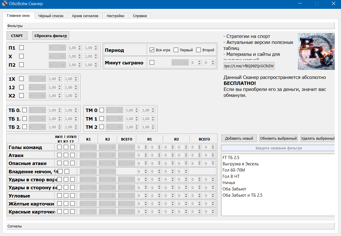Open the Угловые К1 dropdown

[x=88, y=196]
